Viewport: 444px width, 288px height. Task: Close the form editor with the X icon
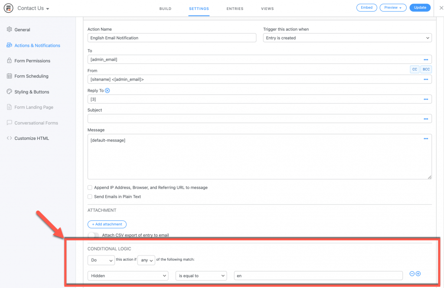pyautogui.click(x=441, y=8)
